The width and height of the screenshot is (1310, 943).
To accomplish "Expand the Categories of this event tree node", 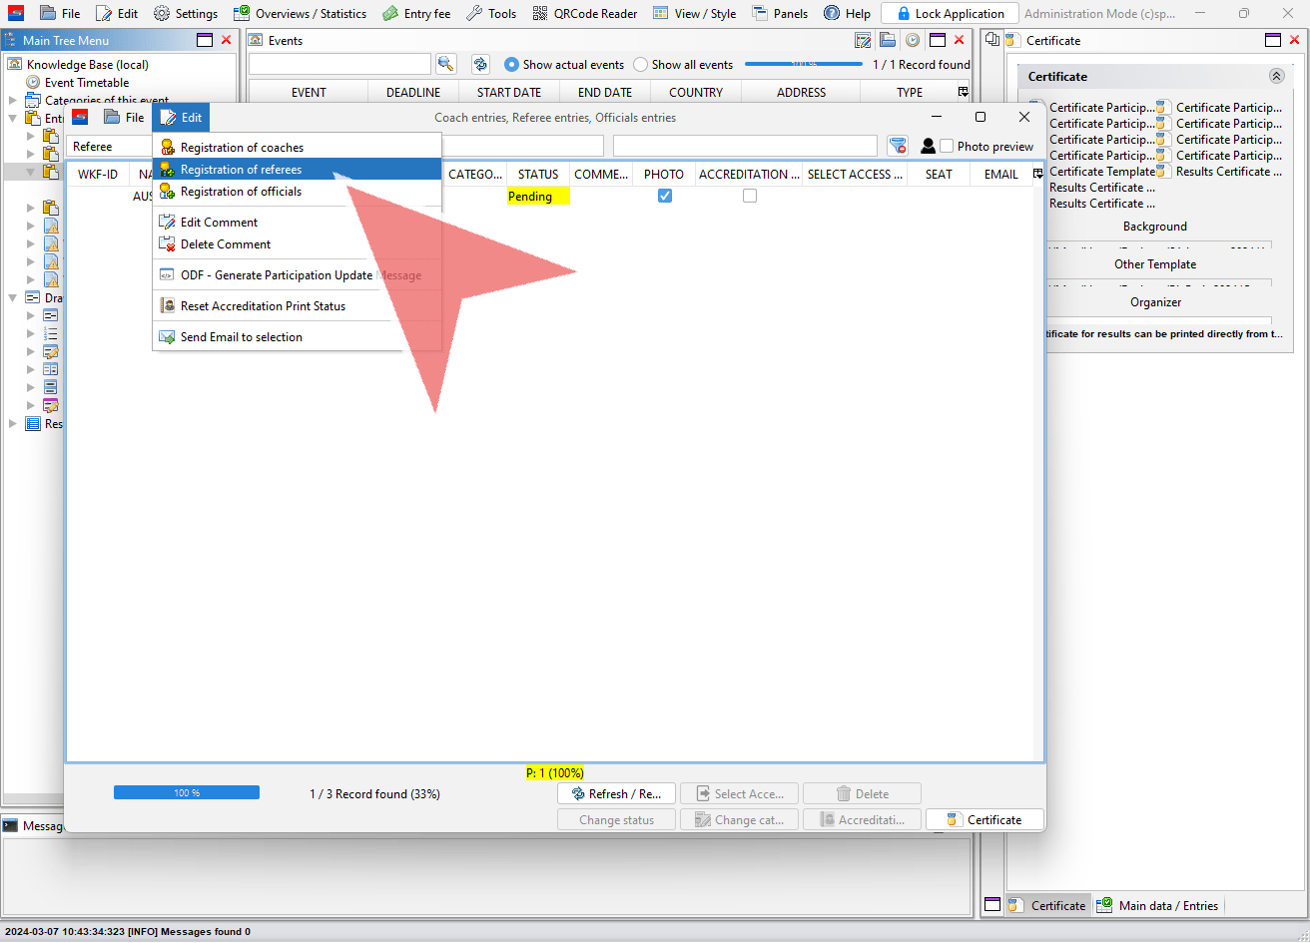I will pyautogui.click(x=13, y=100).
